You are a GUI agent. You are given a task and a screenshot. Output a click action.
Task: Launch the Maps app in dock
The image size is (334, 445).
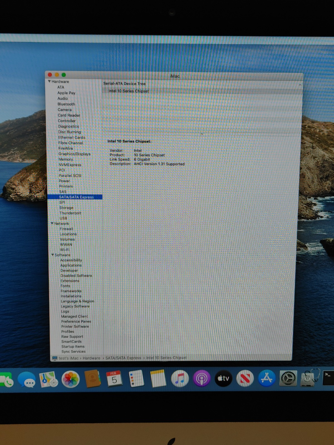click(x=48, y=379)
